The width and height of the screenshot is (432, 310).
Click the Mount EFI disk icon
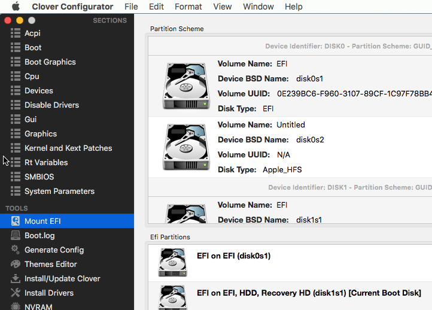[16, 221]
